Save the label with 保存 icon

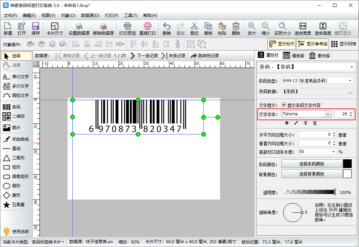(35, 29)
